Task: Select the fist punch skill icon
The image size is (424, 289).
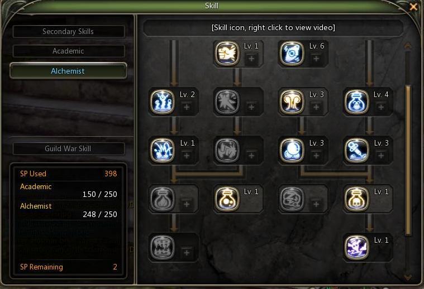Action: (x=227, y=53)
